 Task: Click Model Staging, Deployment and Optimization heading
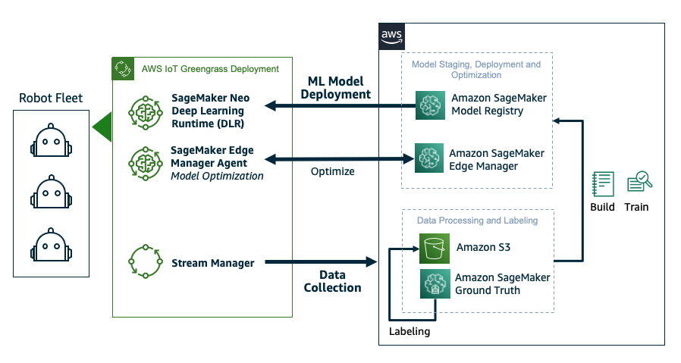[476, 70]
